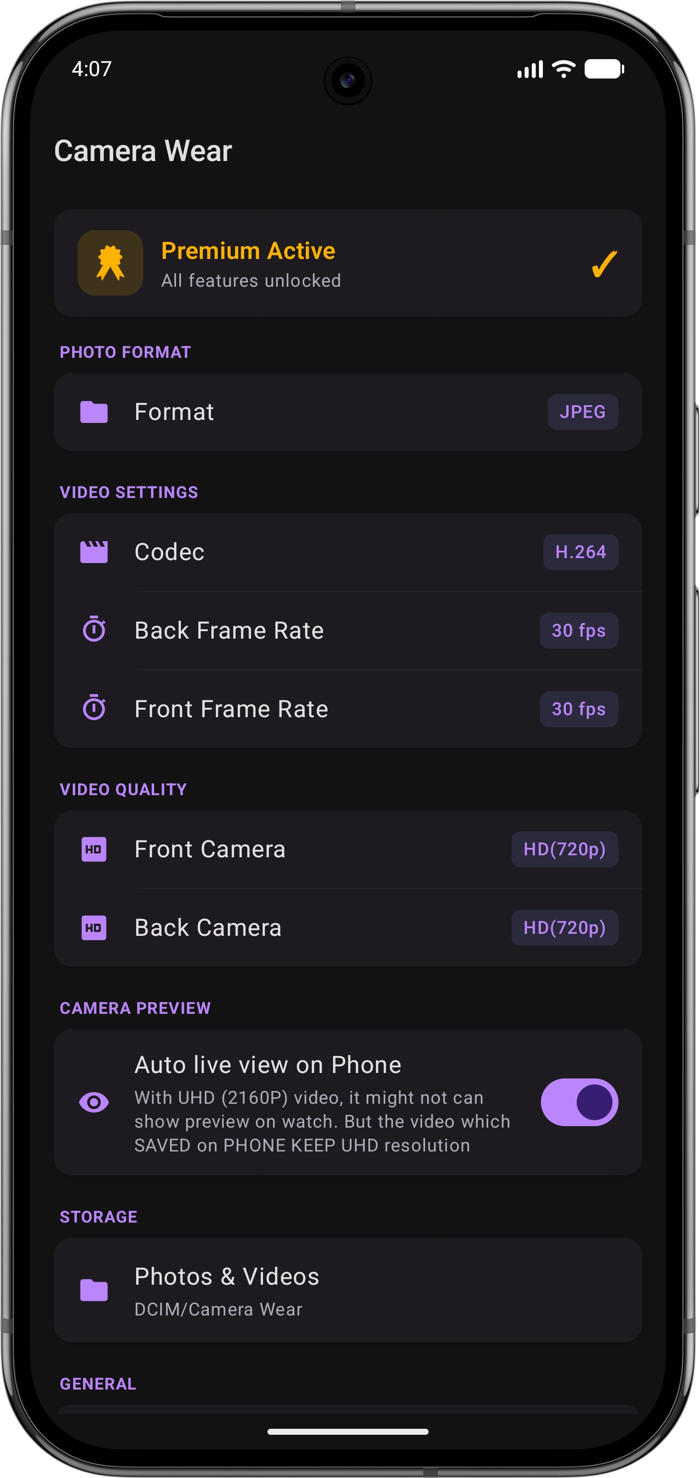Click the folder icon beside Photos & Videos
Screen dimensions: 700x1478
pyautogui.click(x=94, y=1290)
